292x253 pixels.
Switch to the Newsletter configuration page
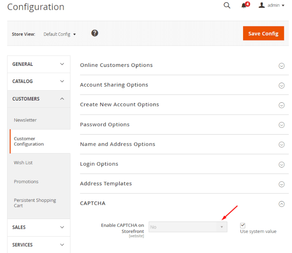coord(25,120)
